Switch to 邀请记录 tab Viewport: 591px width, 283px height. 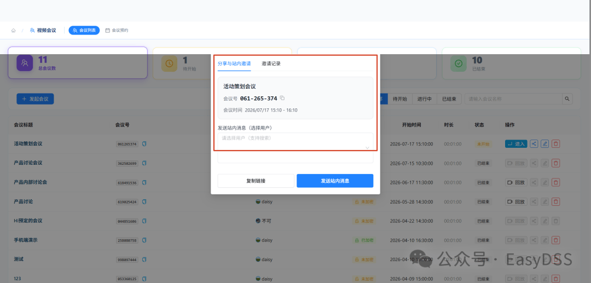[x=271, y=63]
